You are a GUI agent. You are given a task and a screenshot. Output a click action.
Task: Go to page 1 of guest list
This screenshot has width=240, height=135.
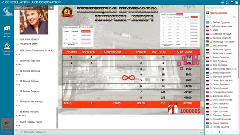pyautogui.click(x=219, y=132)
